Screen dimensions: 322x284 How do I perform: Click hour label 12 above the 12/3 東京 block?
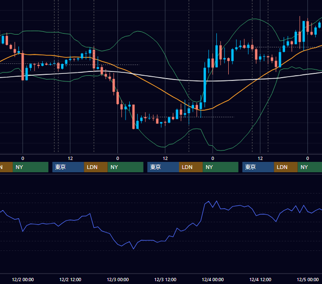click(165, 158)
